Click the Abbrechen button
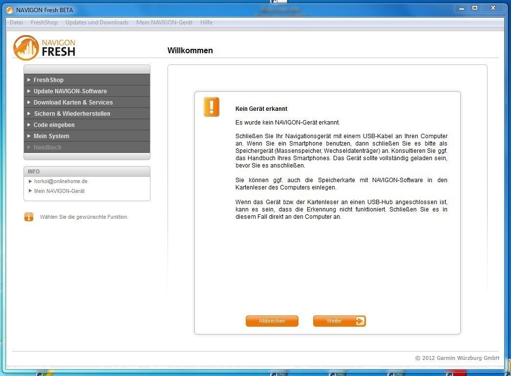Viewport: 511px width, 376px height. pyautogui.click(x=272, y=321)
